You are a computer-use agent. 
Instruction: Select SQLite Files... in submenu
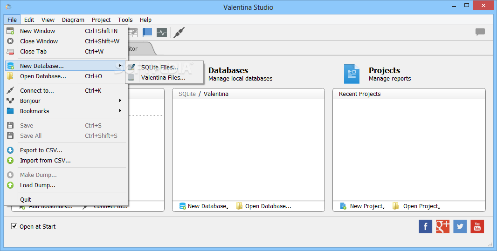[x=164, y=67]
